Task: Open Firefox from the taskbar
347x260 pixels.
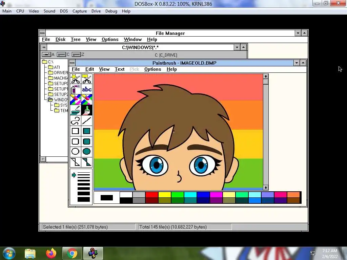Action: coord(51,253)
